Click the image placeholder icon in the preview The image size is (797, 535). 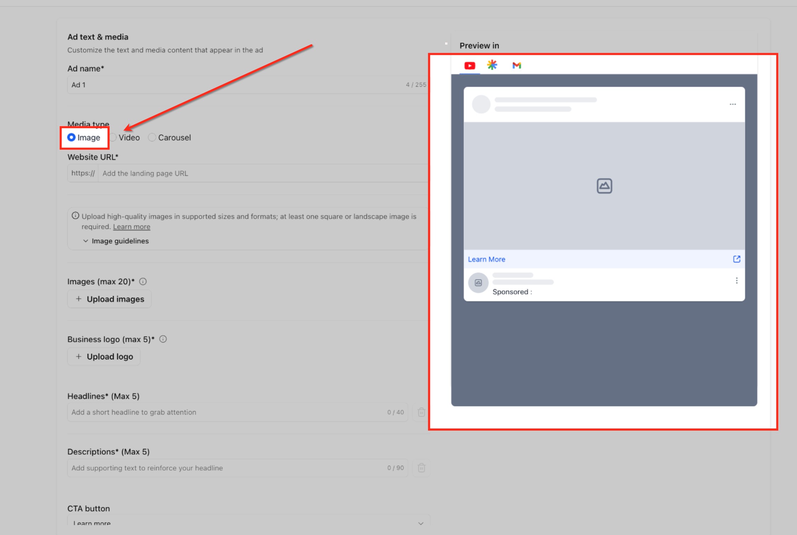tap(604, 186)
